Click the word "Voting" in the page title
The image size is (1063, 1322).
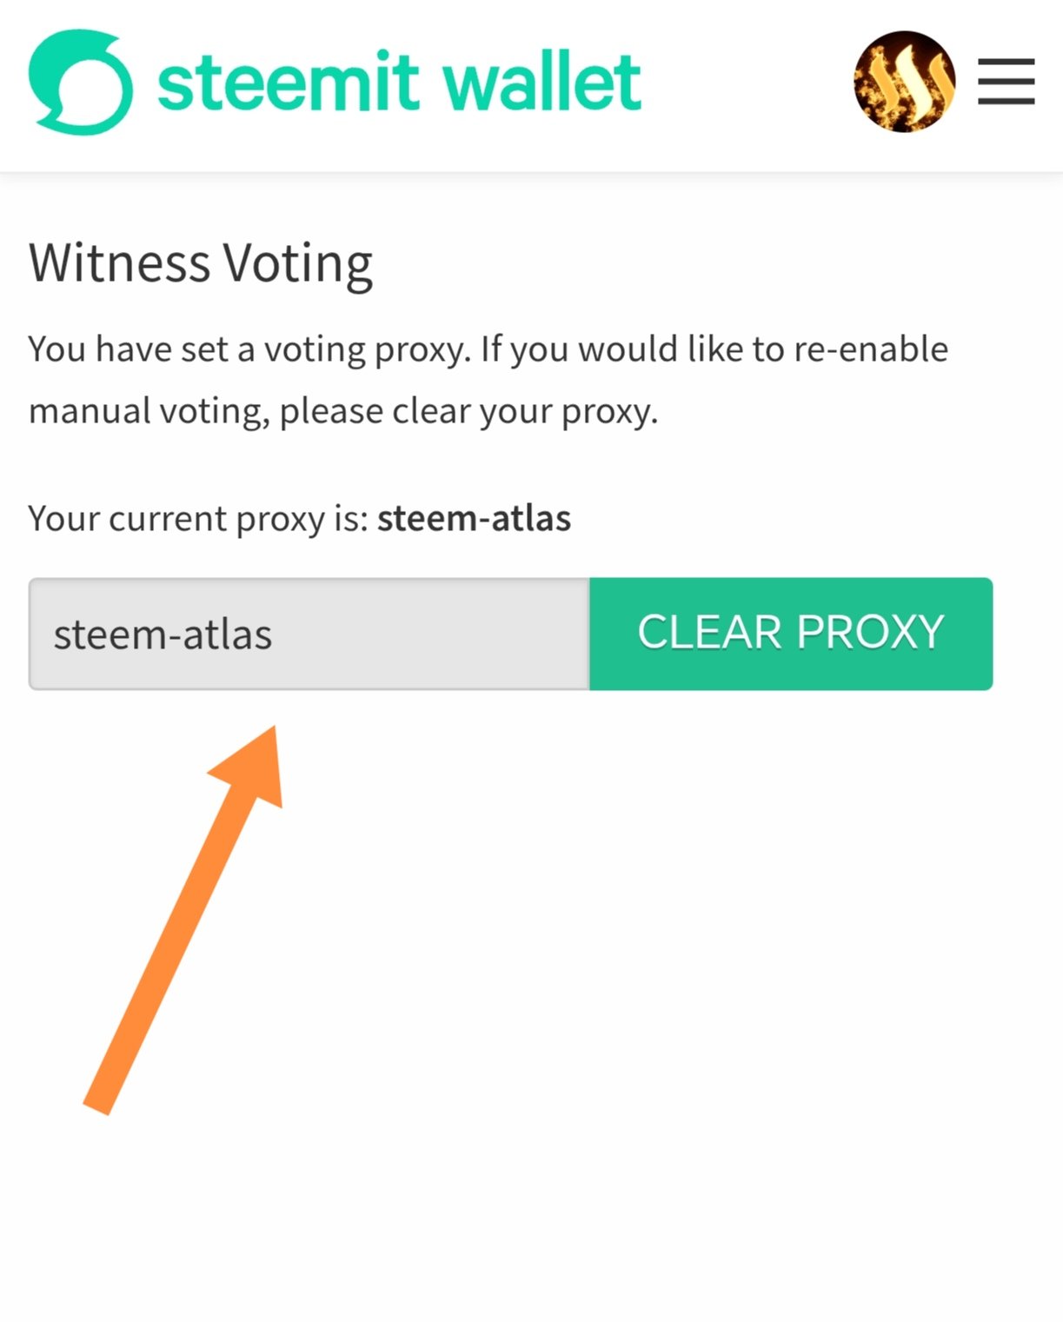point(298,264)
